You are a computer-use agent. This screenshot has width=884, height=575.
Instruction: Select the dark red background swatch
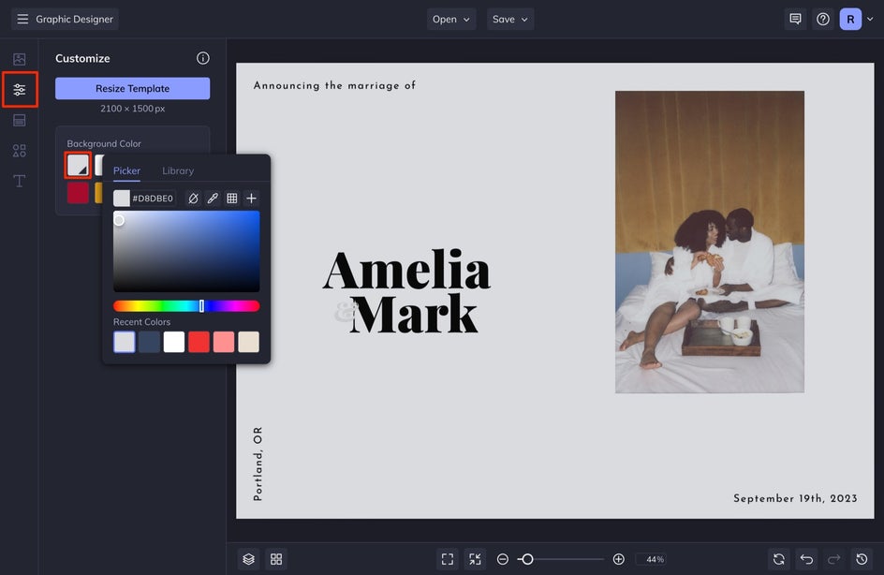(78, 193)
